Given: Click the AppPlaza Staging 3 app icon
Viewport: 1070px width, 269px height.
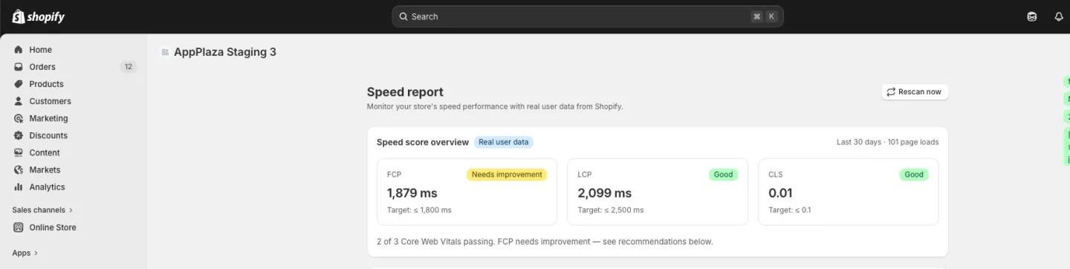Looking at the screenshot, I should (x=165, y=52).
